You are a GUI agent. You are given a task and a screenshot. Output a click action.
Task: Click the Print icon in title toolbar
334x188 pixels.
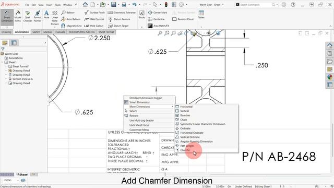(x=124, y=5)
